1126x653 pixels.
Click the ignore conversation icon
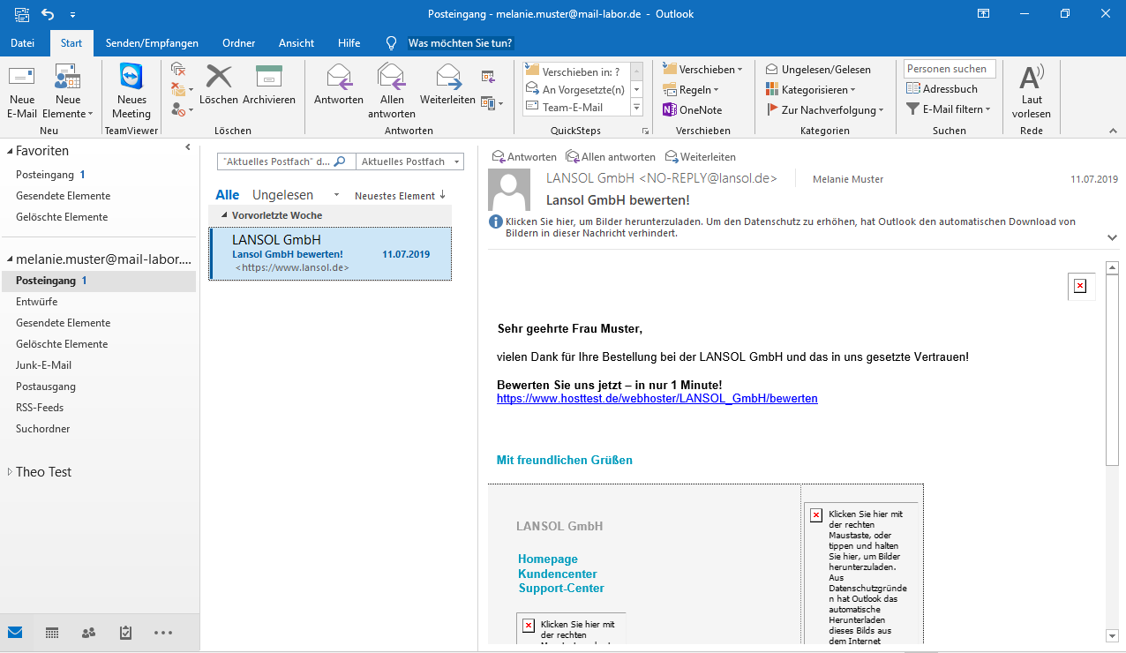tap(178, 69)
